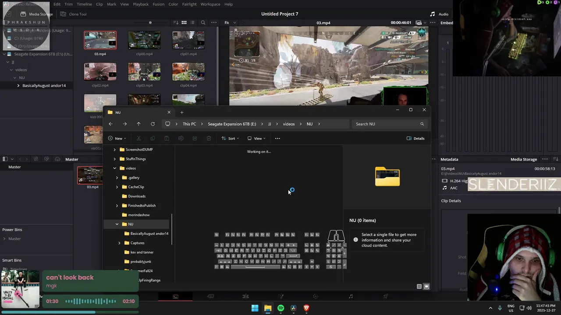Open Spotify from the taskbar

coord(280,308)
